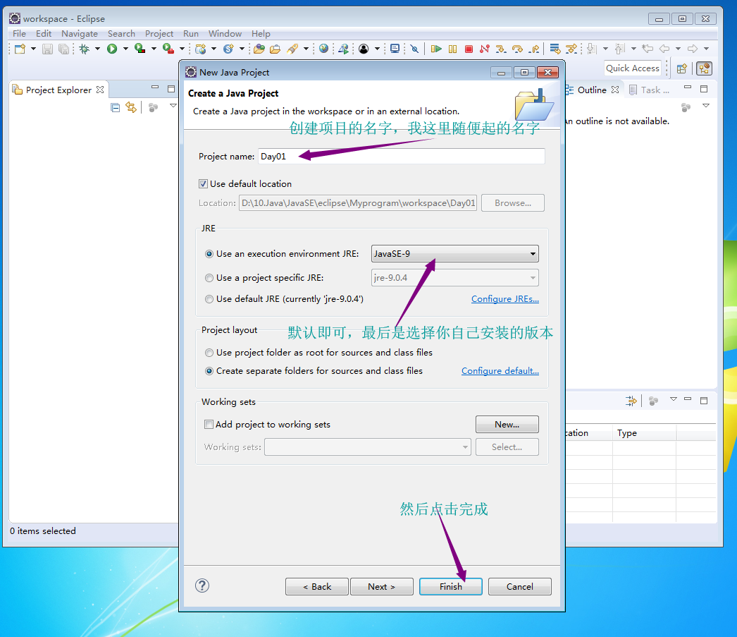Select Create separate folders radio option
The width and height of the screenshot is (737, 637).
[209, 371]
